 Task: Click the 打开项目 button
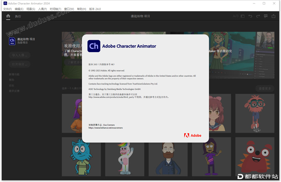pyautogui.click(x=20, y=64)
